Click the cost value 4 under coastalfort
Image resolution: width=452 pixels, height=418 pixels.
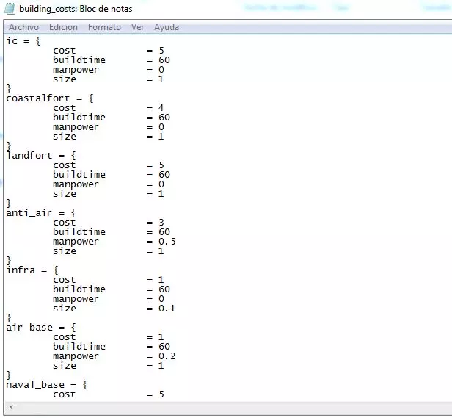click(161, 108)
